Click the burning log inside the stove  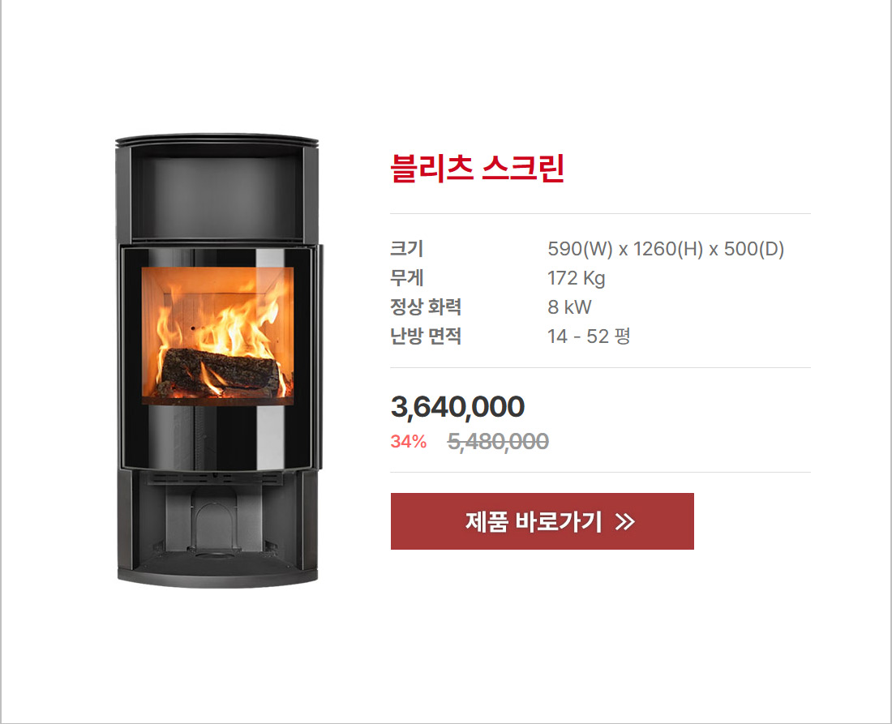click(x=219, y=372)
